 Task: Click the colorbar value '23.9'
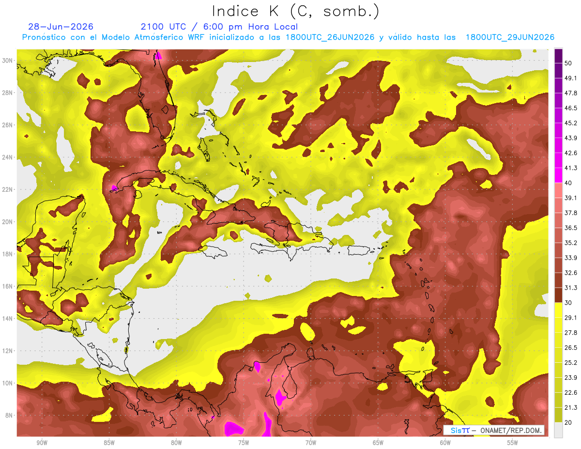pos(571,378)
